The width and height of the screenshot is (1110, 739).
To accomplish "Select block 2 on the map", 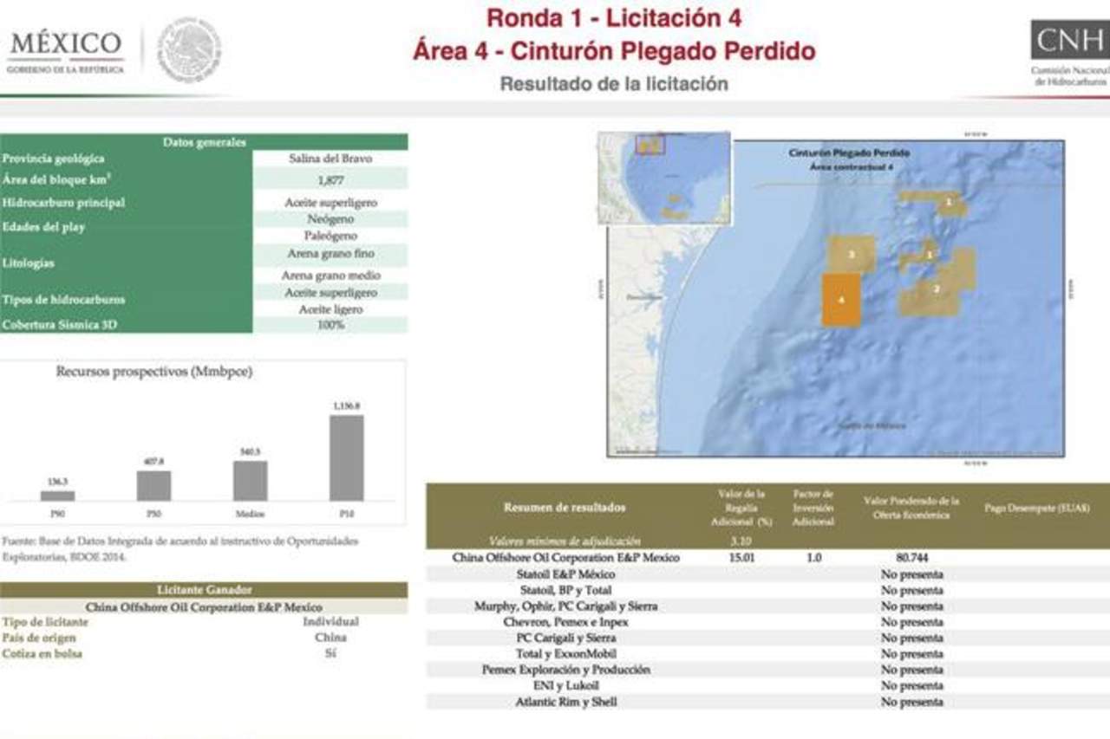I will coord(937,288).
